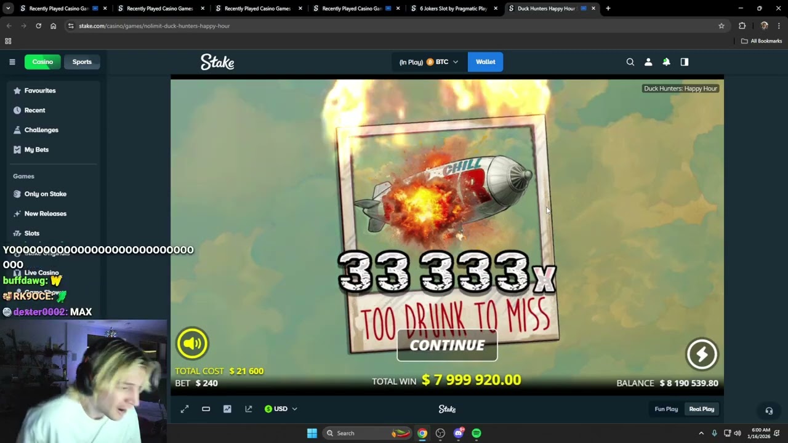Open the Recent sidebar item
The height and width of the screenshot is (443, 788).
click(34, 110)
